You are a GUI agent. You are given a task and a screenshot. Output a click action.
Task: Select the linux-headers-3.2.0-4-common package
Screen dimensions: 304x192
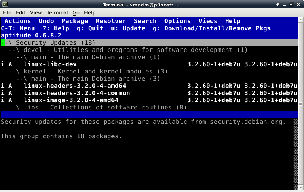76,93
